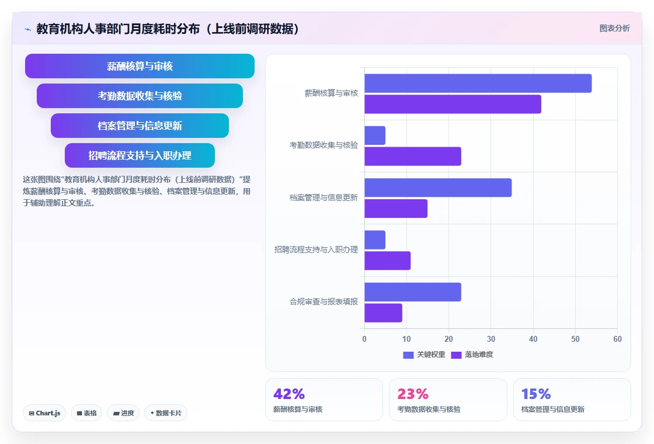Click 考勤数据收集与核验 落地难度 bar in chart
The image size is (654, 444).
[413, 157]
